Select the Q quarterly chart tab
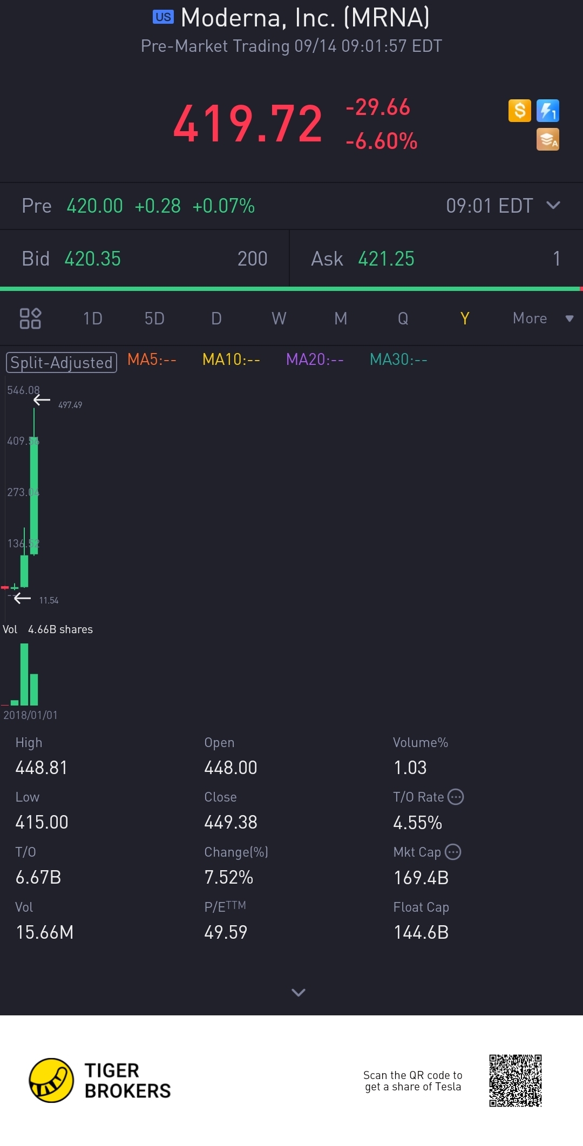583x1146 pixels. click(x=403, y=318)
